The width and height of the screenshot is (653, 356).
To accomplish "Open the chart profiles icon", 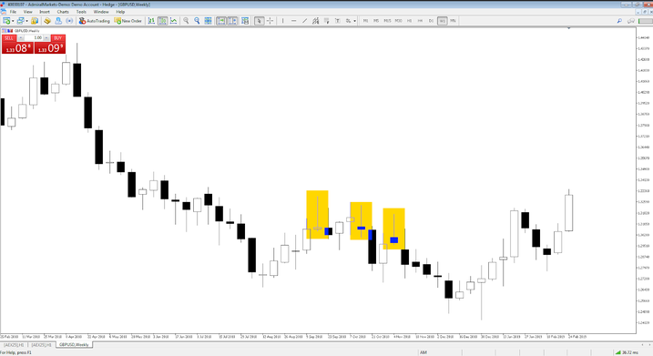I will [x=20, y=21].
